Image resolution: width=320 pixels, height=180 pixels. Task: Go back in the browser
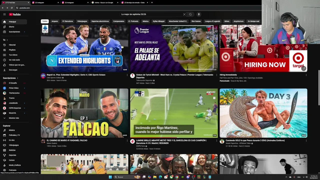pos(3,8)
